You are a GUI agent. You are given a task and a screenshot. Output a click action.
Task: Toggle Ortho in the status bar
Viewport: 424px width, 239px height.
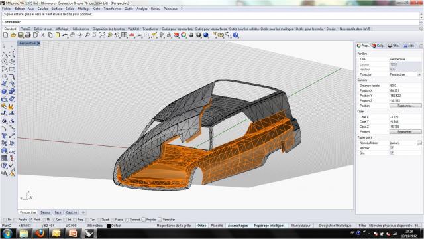[201, 226]
